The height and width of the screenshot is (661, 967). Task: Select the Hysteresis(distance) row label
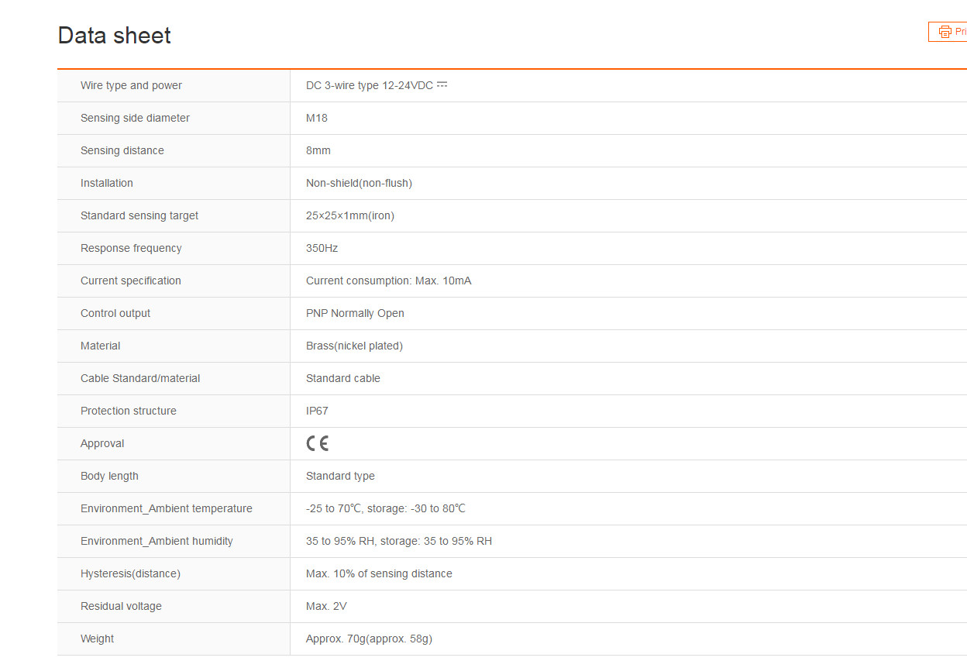point(130,573)
